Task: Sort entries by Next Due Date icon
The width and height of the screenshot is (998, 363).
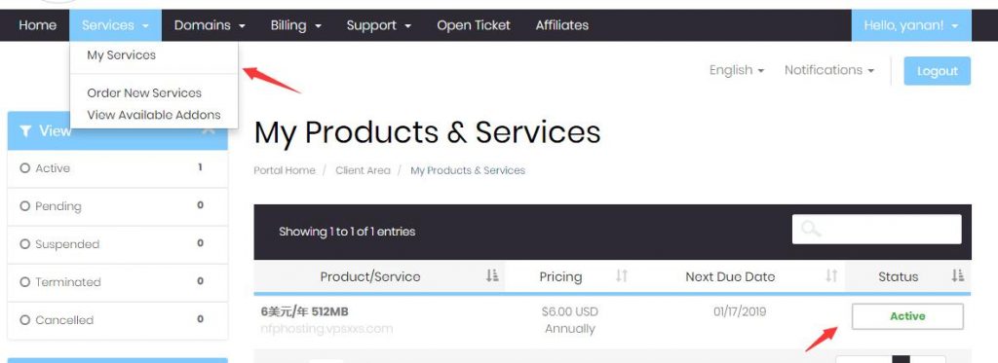Action: 831,276
